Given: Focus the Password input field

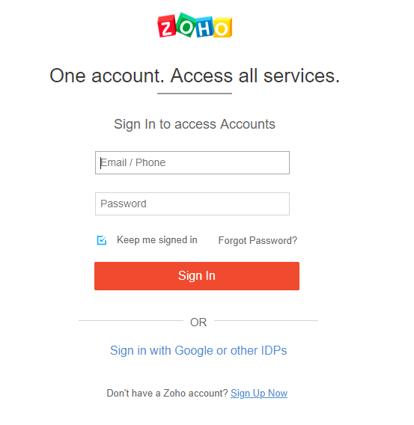Looking at the screenshot, I should point(192,204).
